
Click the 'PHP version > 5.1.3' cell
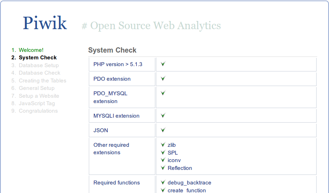pos(122,64)
